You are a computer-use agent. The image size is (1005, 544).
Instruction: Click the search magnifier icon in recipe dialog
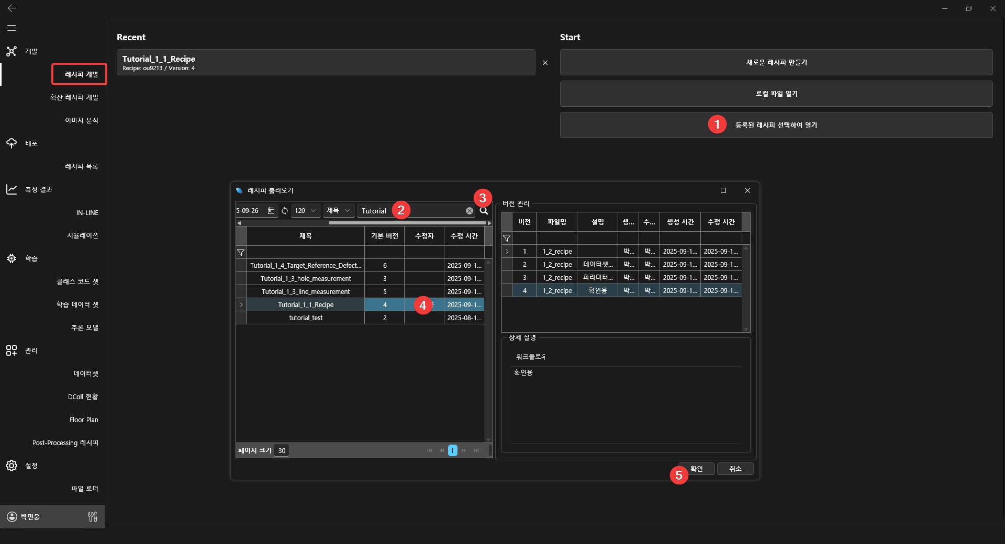(484, 211)
